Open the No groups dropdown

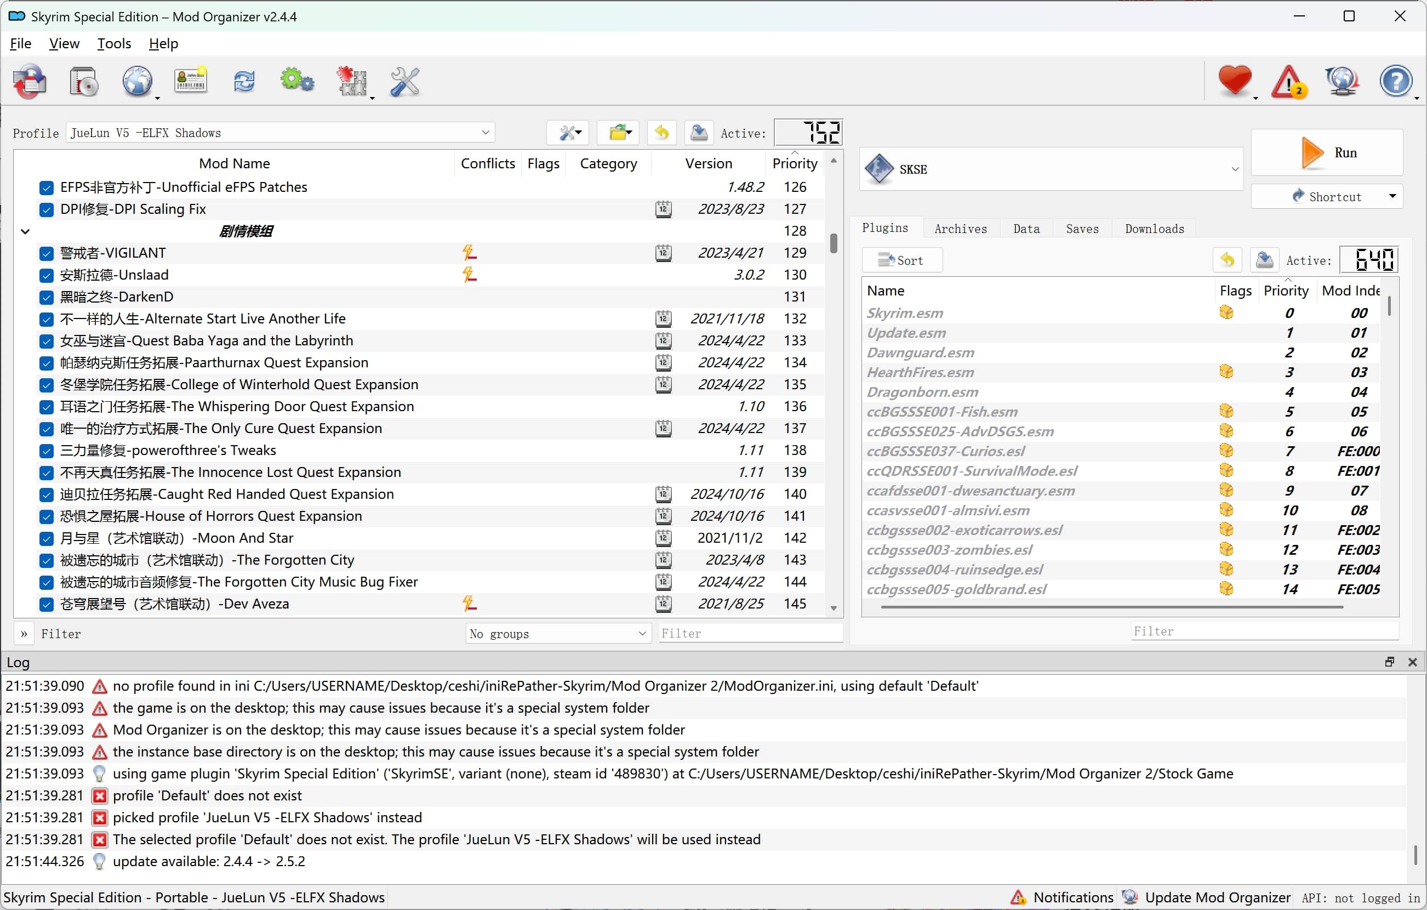click(558, 633)
